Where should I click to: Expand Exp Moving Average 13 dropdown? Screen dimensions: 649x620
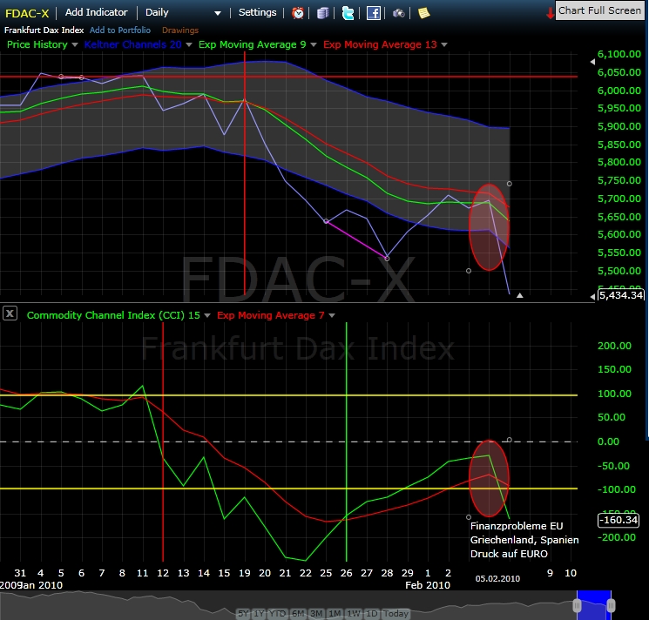tap(444, 44)
